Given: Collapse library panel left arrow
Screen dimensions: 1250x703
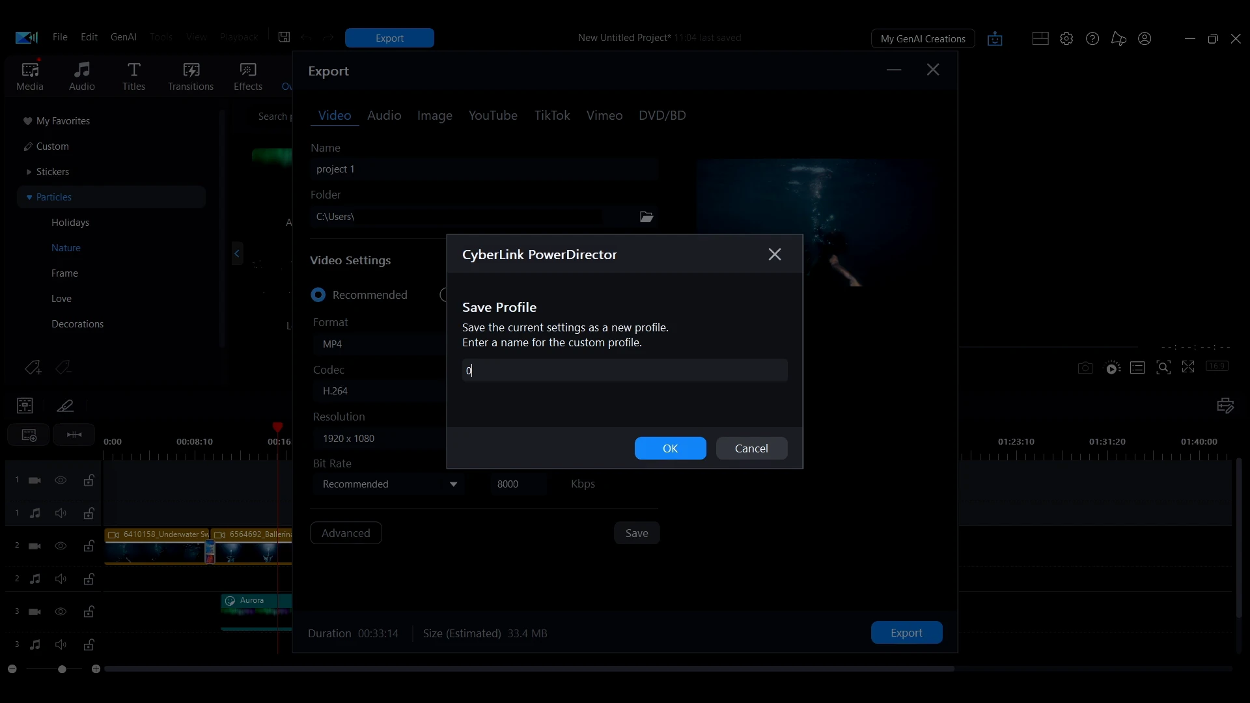Looking at the screenshot, I should coord(237,253).
